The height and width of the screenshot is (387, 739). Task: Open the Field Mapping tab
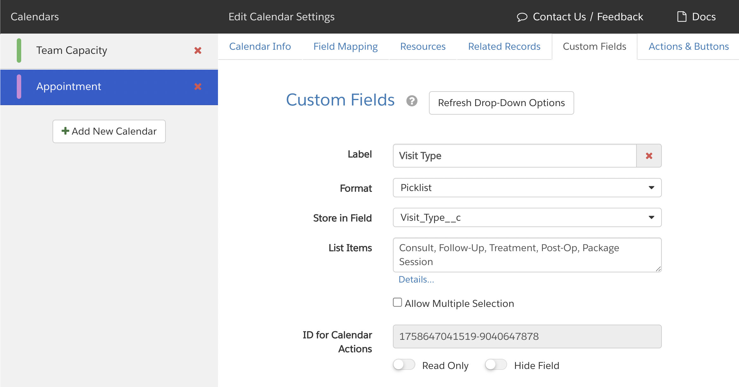(x=345, y=47)
